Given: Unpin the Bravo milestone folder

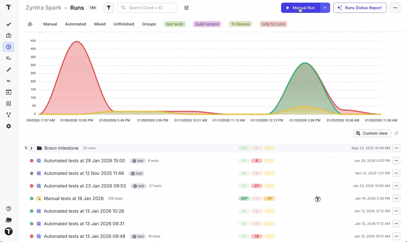Looking at the screenshot, I should click(26, 148).
